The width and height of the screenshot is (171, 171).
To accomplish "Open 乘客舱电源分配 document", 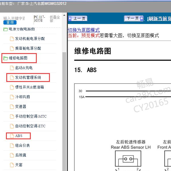I will tap(28, 48).
